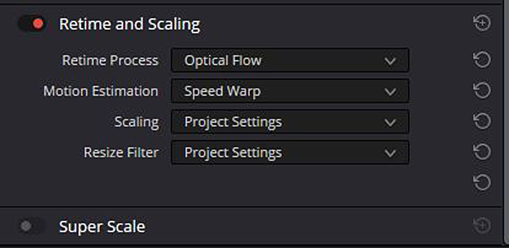509x248 pixels.
Task: Reset the Resize Filter setting
Action: point(482,152)
